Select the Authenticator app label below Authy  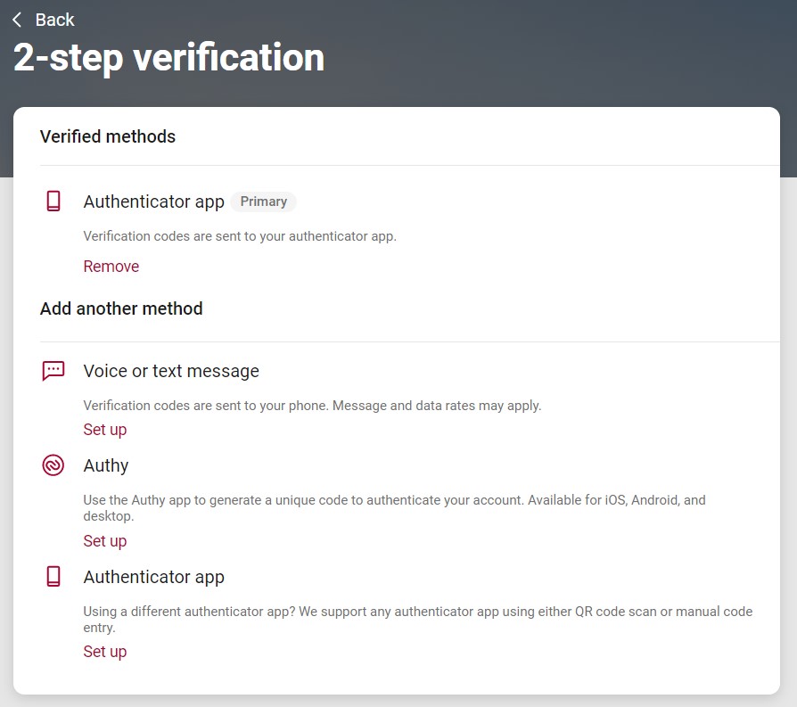(153, 577)
